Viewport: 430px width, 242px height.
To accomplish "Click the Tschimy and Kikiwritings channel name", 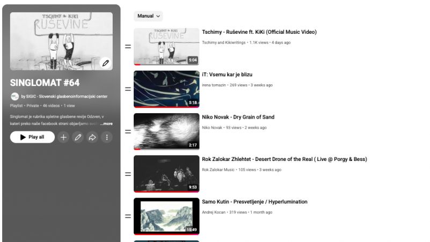I will [x=223, y=42].
